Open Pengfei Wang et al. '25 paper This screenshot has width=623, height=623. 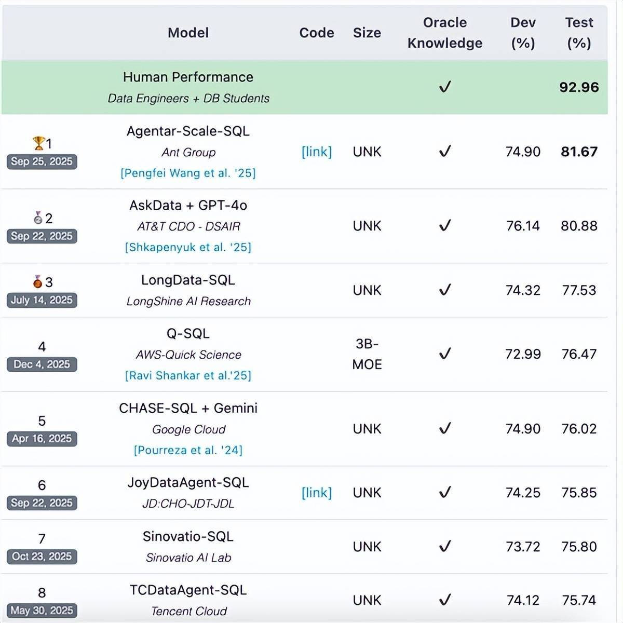tap(188, 173)
